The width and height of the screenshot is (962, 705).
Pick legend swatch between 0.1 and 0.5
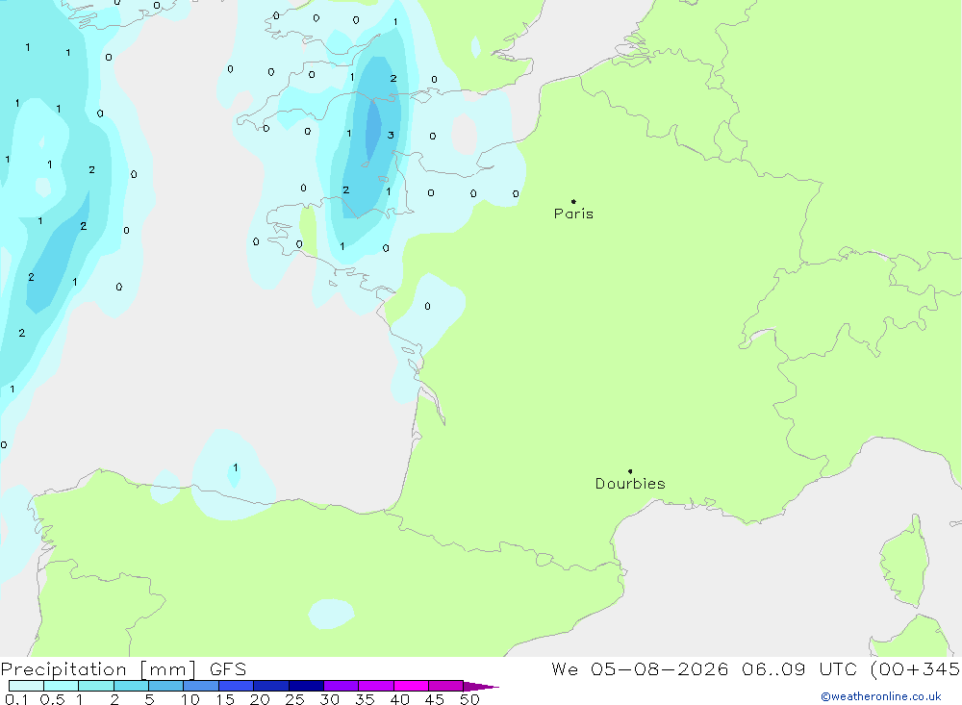(x=26, y=686)
